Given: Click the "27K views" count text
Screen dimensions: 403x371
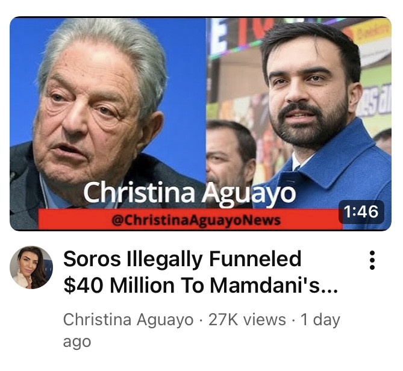Looking at the screenshot, I should pyautogui.click(x=247, y=320).
